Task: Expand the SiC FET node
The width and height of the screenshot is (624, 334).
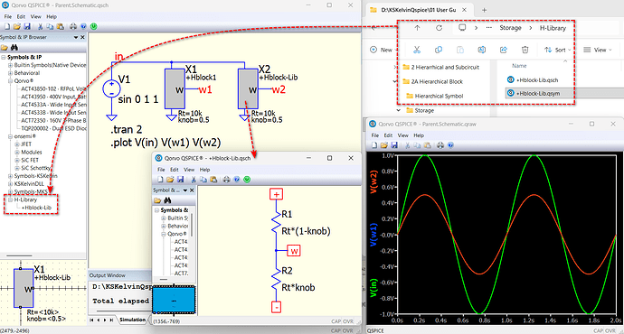Action: coord(16,160)
